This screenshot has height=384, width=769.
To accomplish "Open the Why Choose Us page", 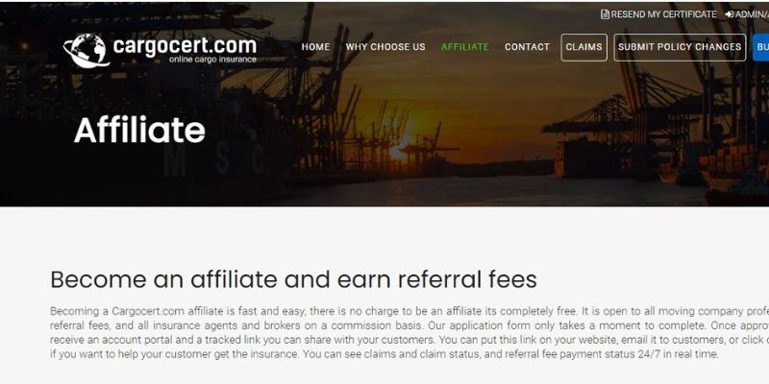I will tap(385, 47).
